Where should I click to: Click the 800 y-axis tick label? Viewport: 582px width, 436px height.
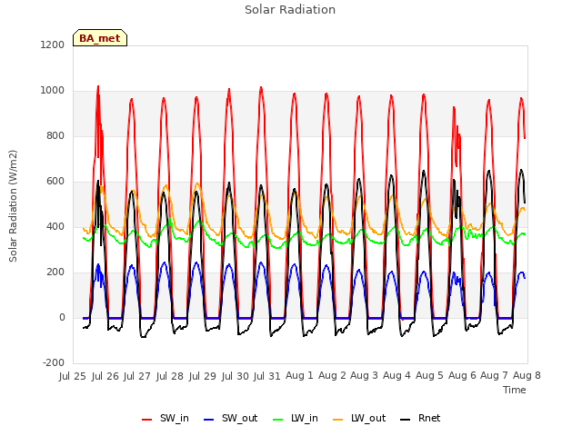coord(55,135)
